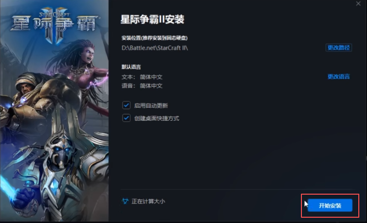The height and width of the screenshot is (223, 367).
Task: Click the calculating-size spinner icon
Action: pos(125,201)
